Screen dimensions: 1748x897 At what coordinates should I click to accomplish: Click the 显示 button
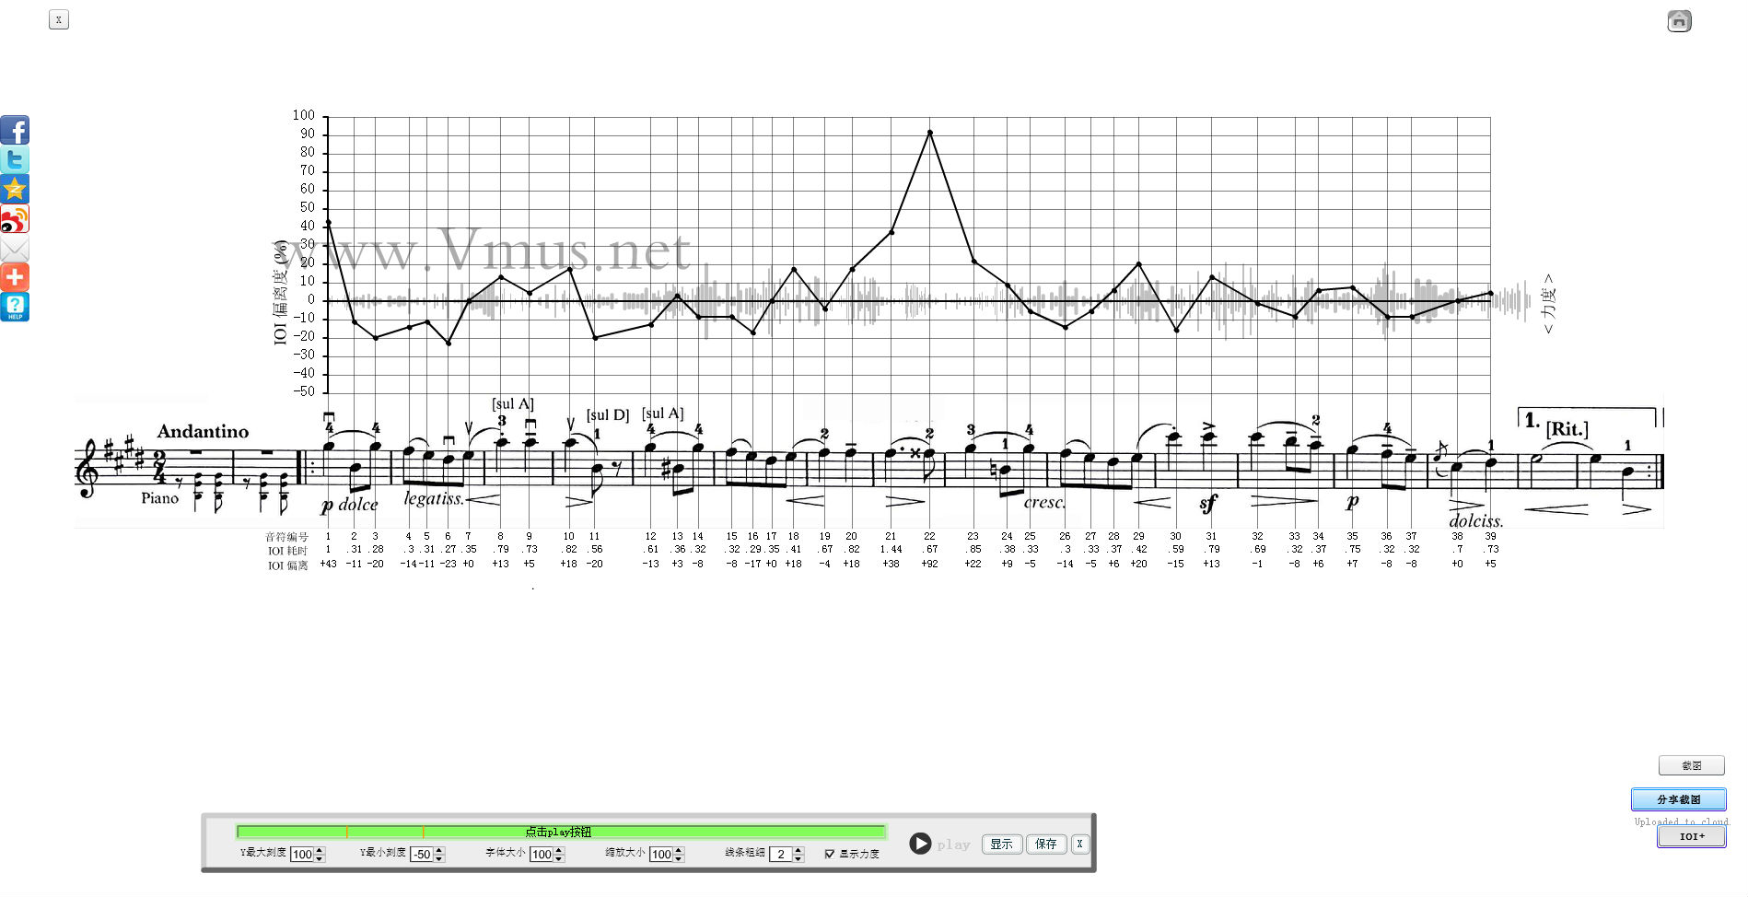pyautogui.click(x=1001, y=844)
